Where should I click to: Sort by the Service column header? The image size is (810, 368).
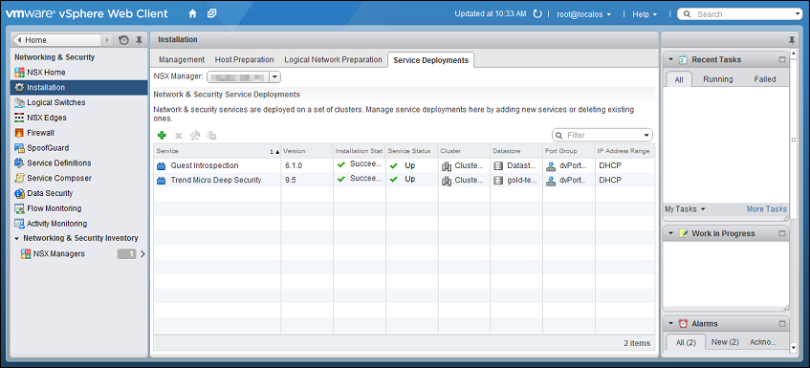click(217, 151)
